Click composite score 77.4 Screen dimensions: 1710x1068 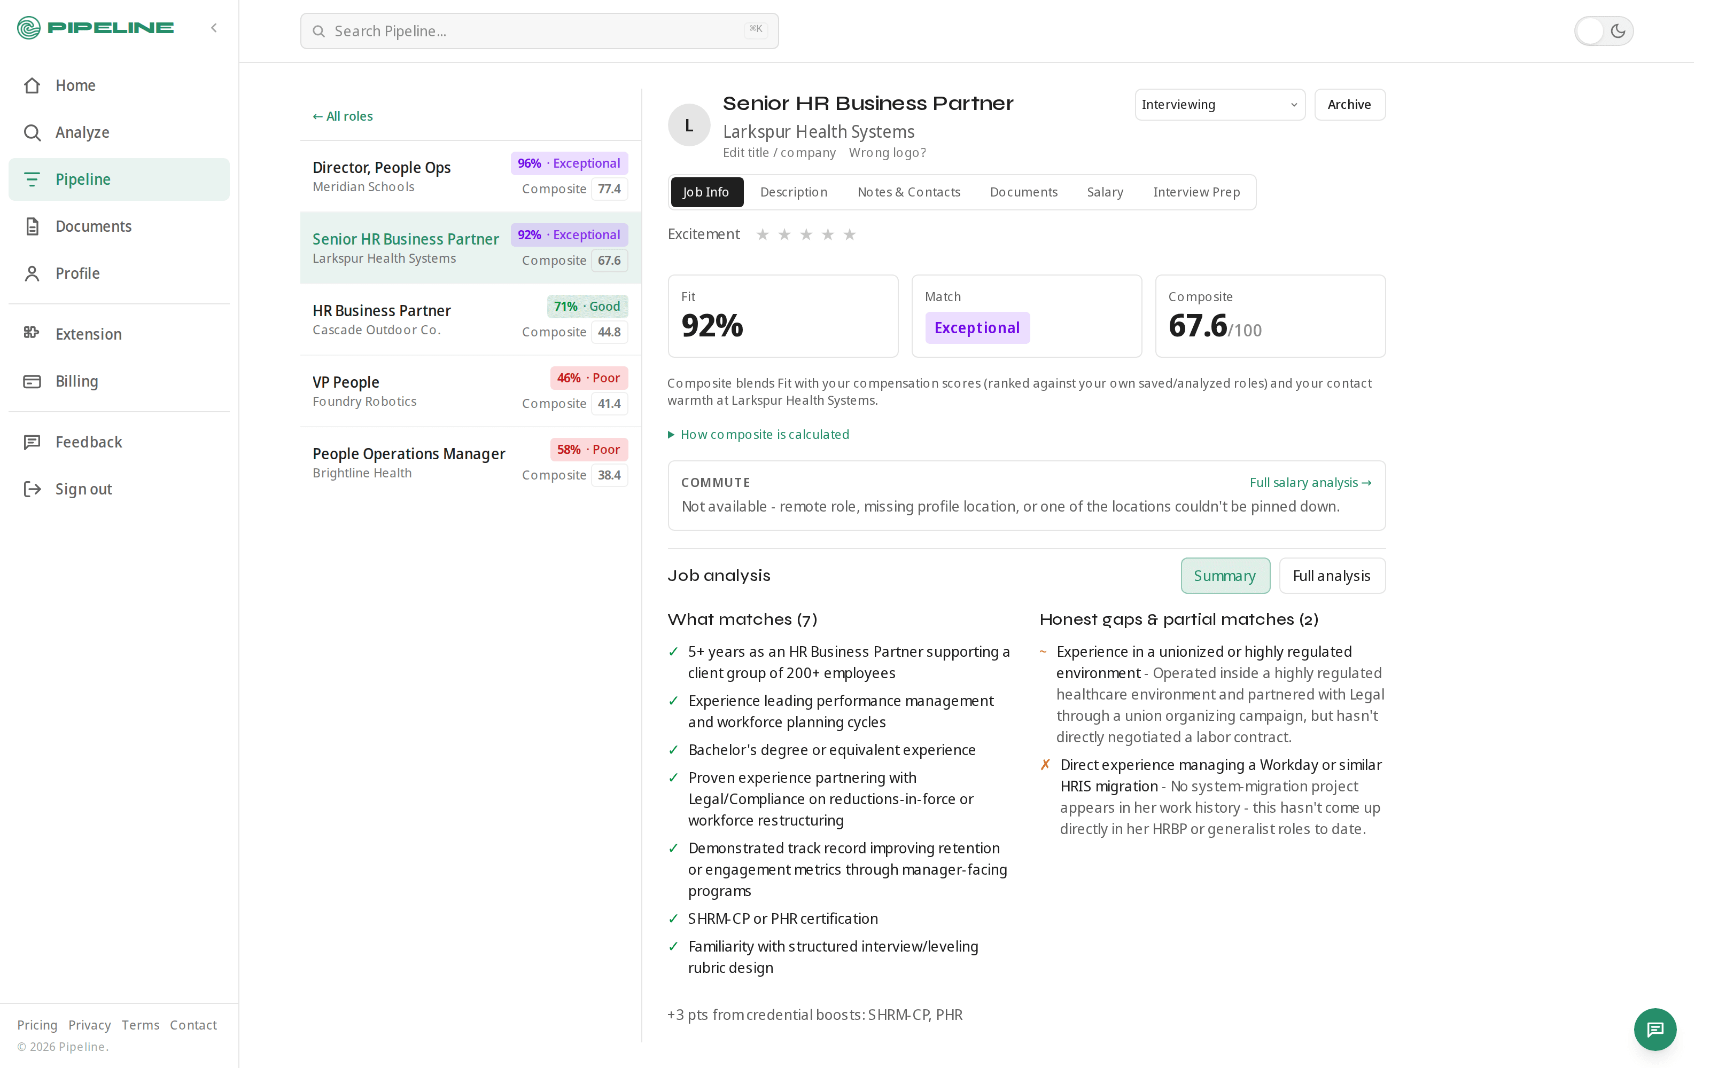[609, 189]
